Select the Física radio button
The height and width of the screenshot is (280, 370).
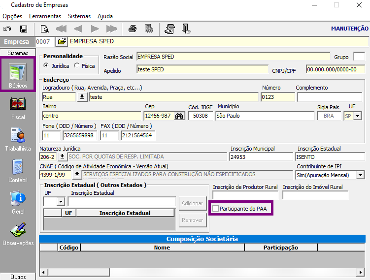coord(77,65)
